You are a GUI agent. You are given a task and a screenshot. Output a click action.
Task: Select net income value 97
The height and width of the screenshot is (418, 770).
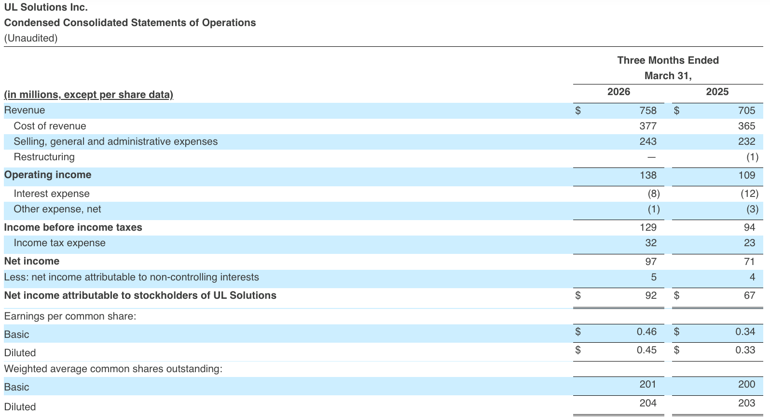[651, 261]
